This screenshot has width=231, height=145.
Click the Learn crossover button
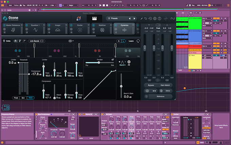point(131,41)
